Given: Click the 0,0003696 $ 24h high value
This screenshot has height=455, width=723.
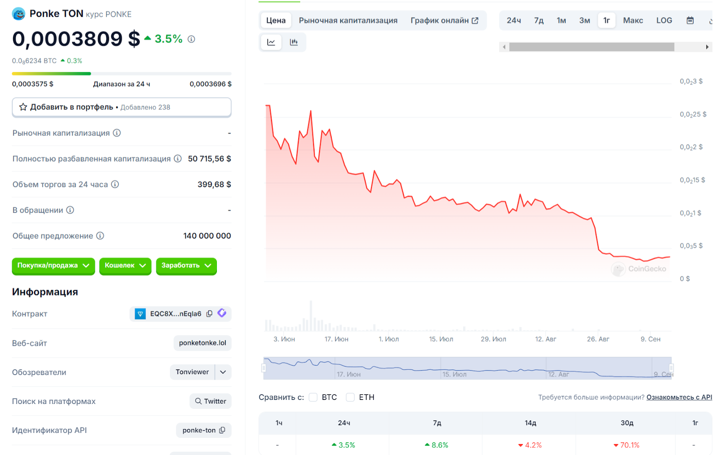Looking at the screenshot, I should pos(211,84).
